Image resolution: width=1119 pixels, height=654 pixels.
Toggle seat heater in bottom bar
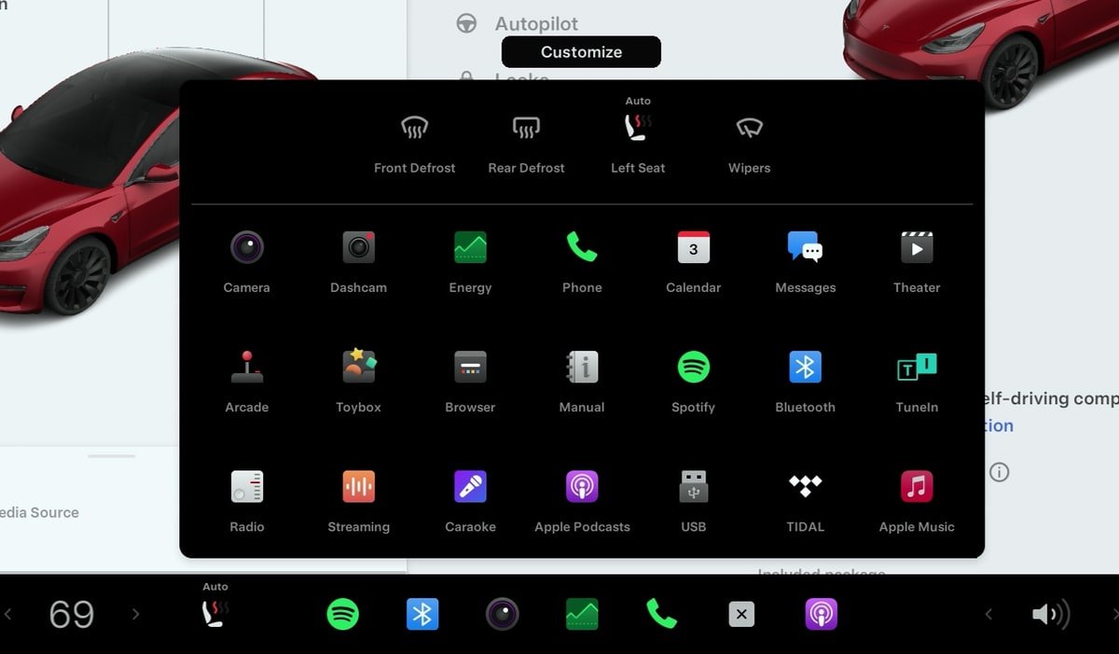click(215, 606)
